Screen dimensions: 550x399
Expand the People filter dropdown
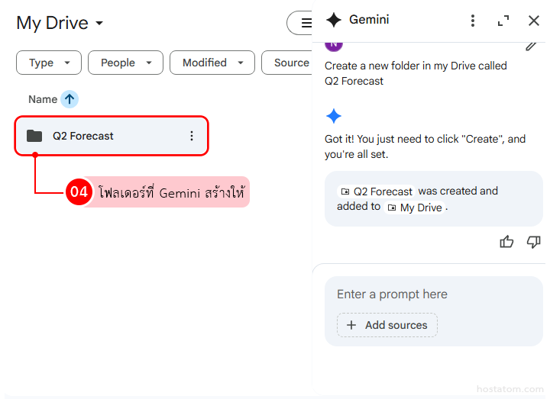click(x=126, y=63)
